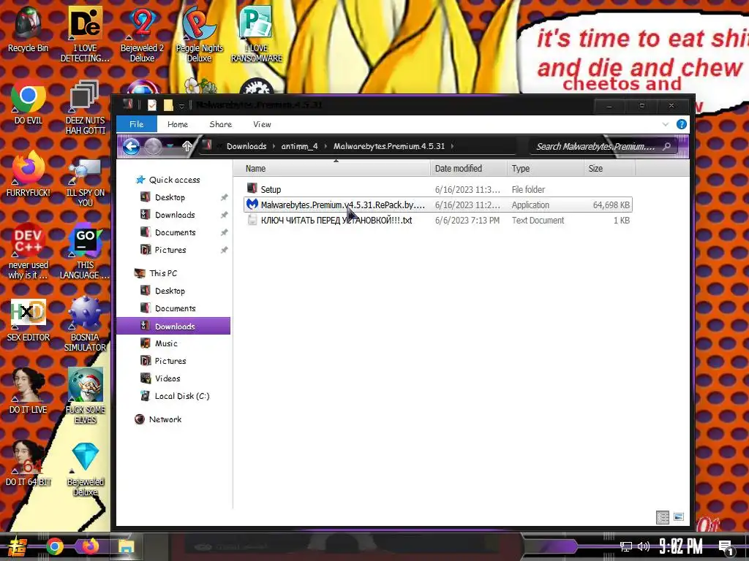749x561 pixels.
Task: Open Local Disk (C:) in the navigation pane
Action: [x=181, y=396]
